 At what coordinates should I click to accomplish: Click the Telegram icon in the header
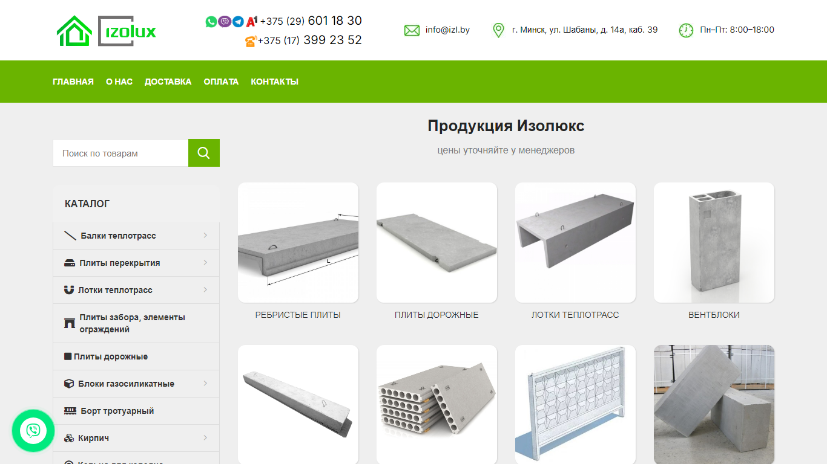click(238, 22)
